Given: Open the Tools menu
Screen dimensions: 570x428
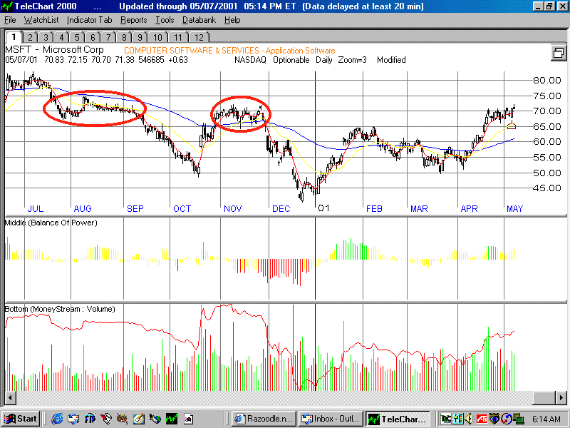Looking at the screenshot, I should pyautogui.click(x=165, y=20).
